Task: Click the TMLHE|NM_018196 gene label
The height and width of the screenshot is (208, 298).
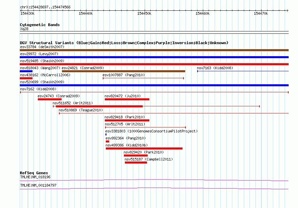Action: tap(35, 177)
